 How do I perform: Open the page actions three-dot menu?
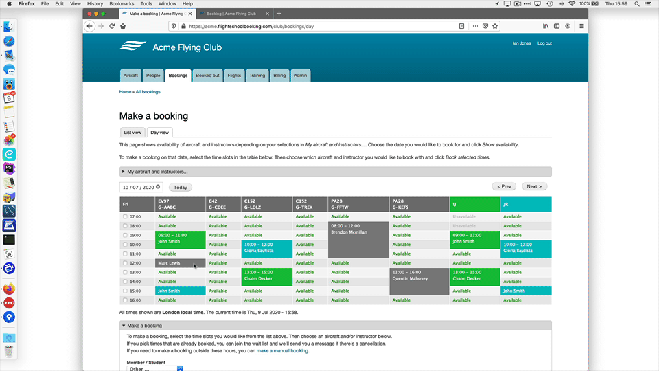tap(475, 26)
